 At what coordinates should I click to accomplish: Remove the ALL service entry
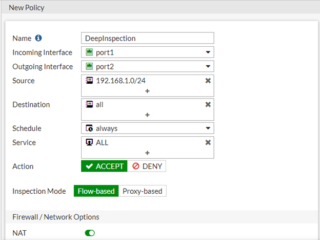click(x=208, y=142)
